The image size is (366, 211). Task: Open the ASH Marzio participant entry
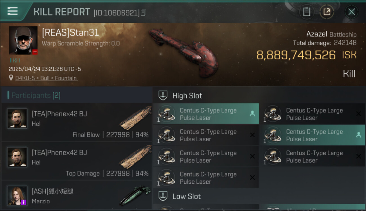point(77,196)
